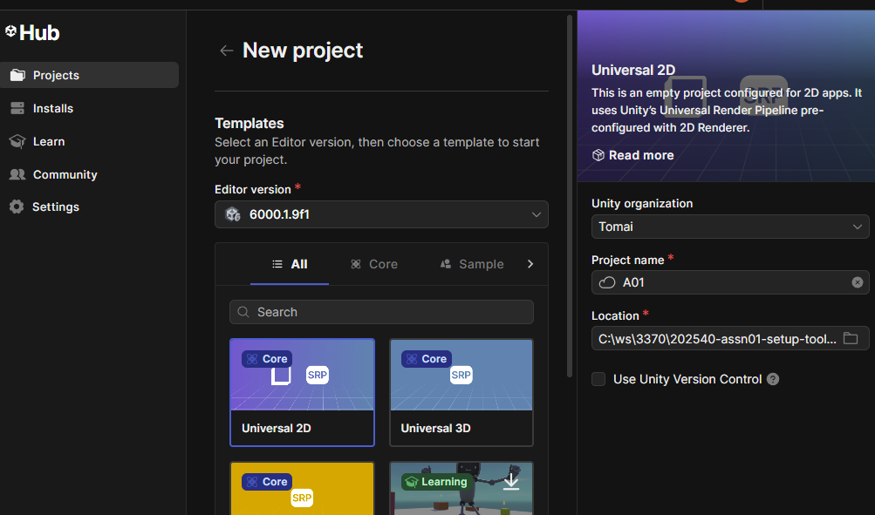Go back using the arrow beside New project

tap(226, 51)
